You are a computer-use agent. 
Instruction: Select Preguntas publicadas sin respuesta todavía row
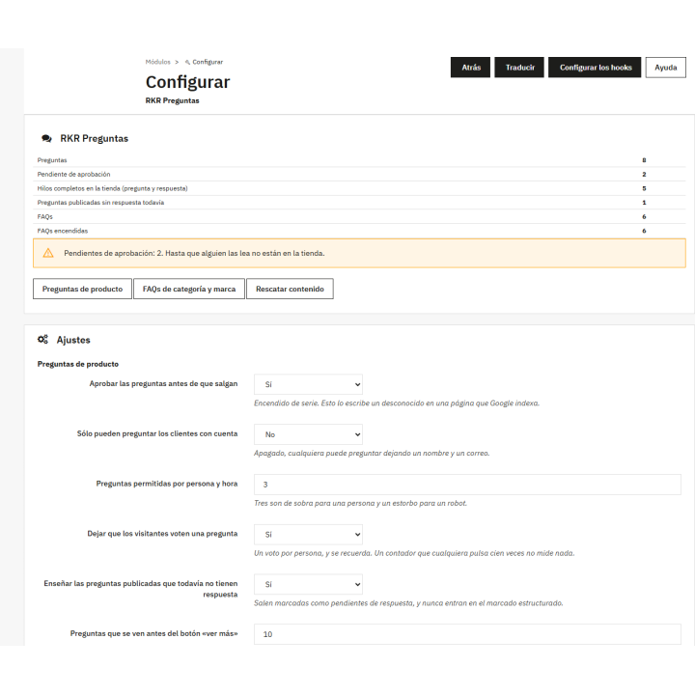[359, 203]
